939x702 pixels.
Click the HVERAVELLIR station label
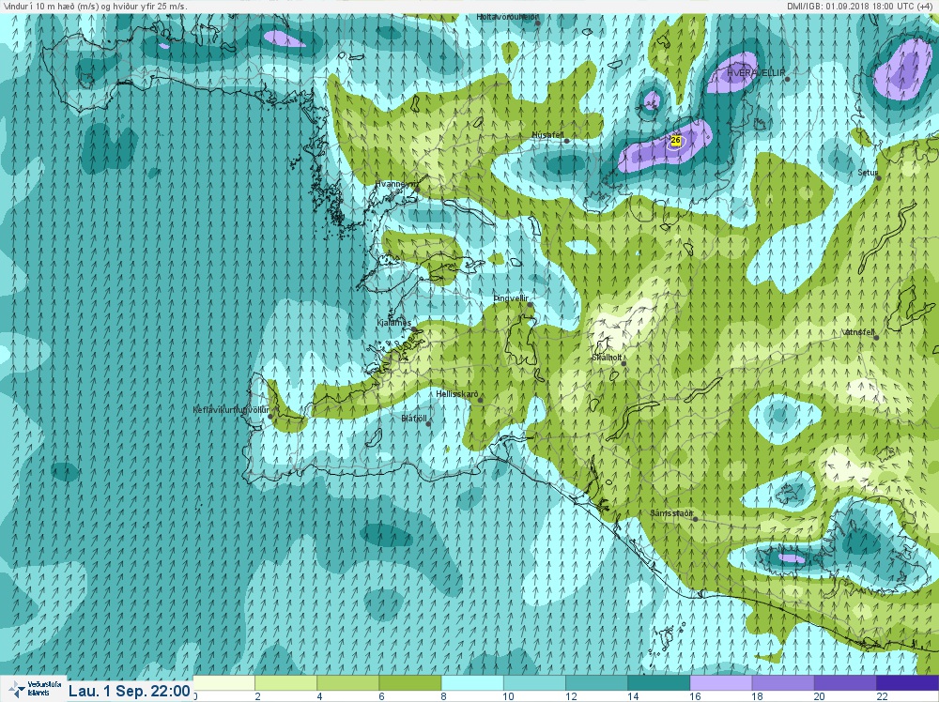point(756,72)
